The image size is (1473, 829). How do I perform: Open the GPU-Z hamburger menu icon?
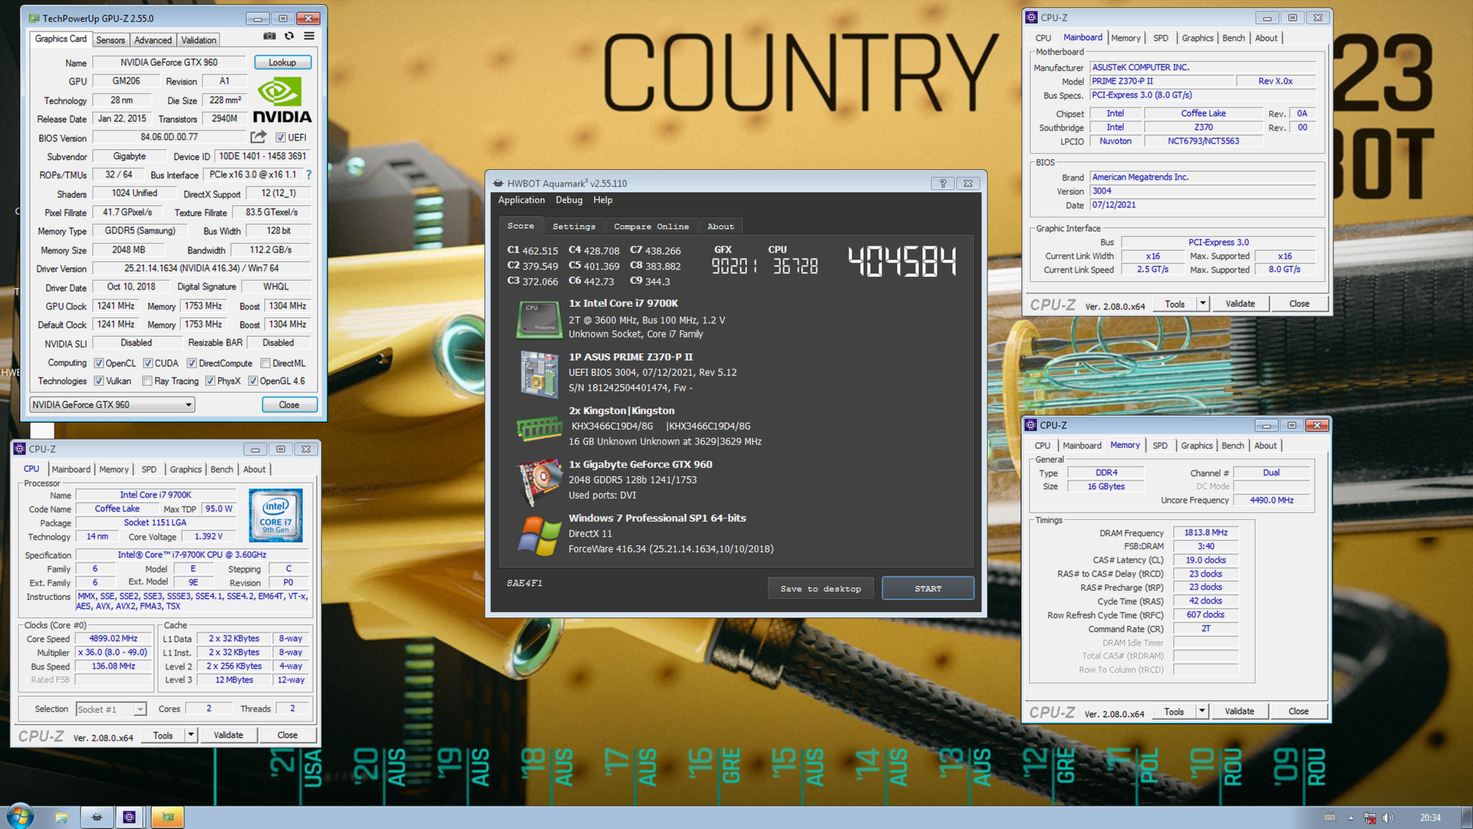[x=309, y=36]
